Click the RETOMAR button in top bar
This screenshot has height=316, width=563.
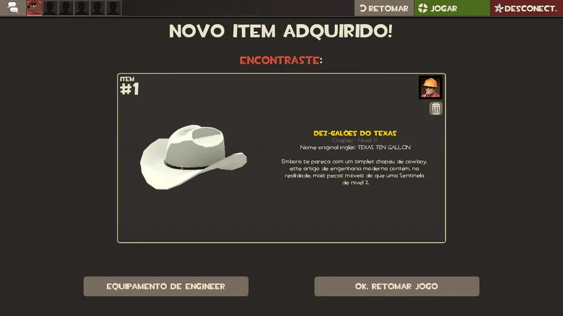384,8
